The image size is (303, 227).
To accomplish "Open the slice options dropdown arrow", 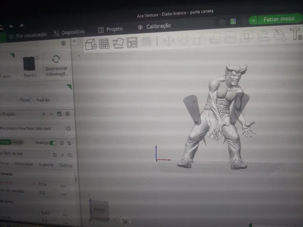I will [253, 20].
